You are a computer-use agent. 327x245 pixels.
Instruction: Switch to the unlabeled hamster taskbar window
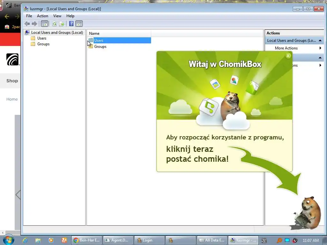181,240
